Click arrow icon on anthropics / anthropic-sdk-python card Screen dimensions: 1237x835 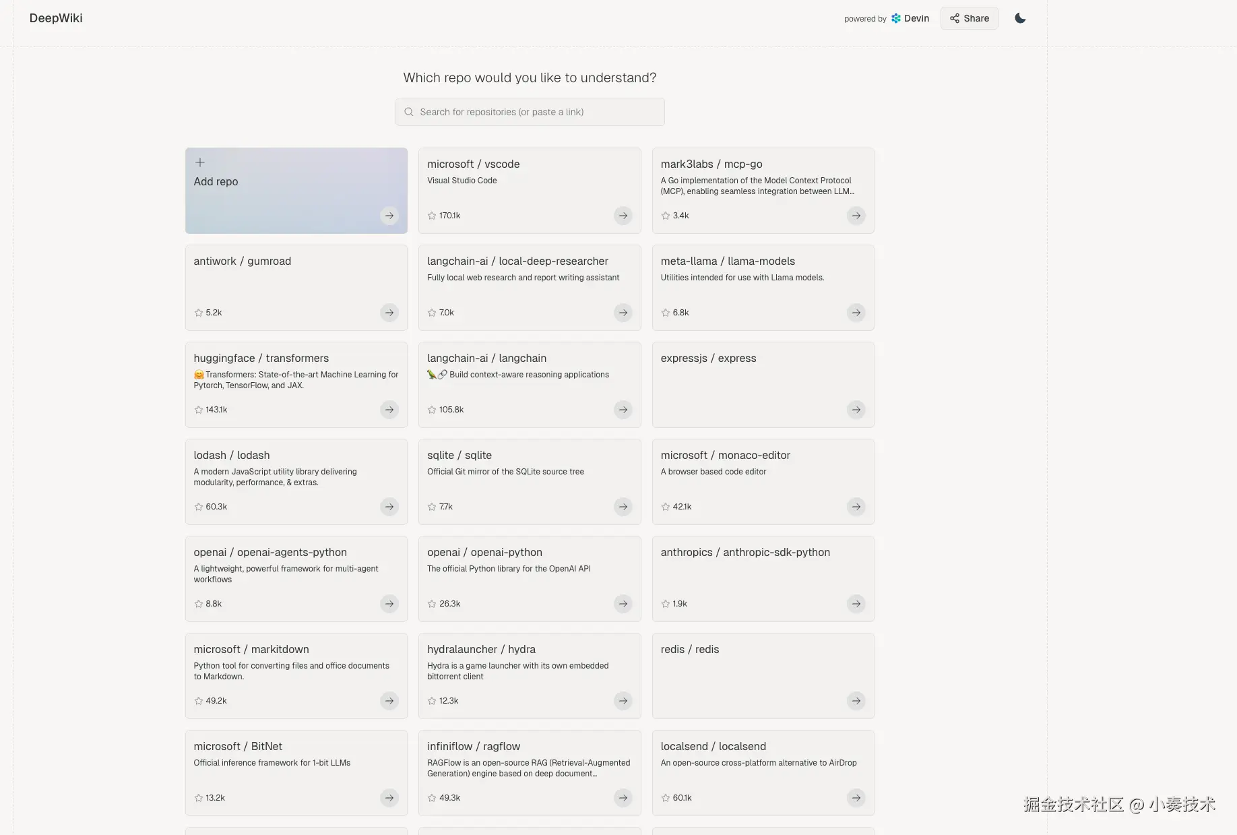(856, 604)
